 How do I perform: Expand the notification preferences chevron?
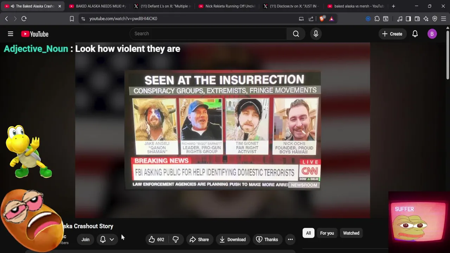click(x=112, y=240)
